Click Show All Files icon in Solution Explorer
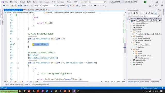Viewport: 165px width, 93px height. (152, 13)
